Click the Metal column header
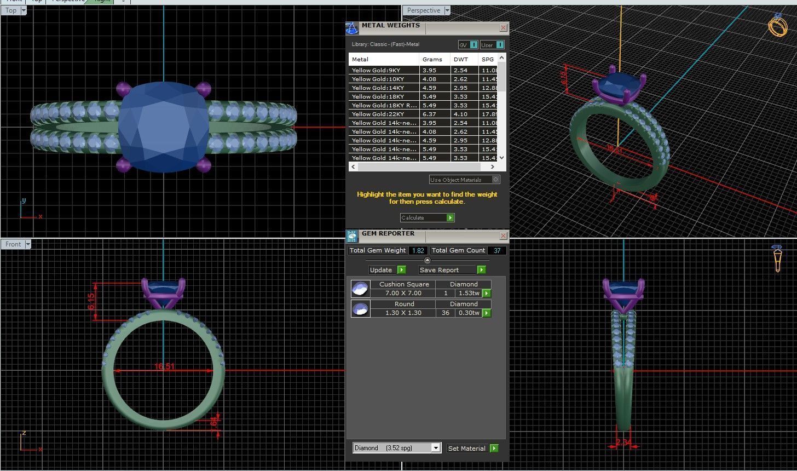The image size is (797, 471). [x=384, y=59]
